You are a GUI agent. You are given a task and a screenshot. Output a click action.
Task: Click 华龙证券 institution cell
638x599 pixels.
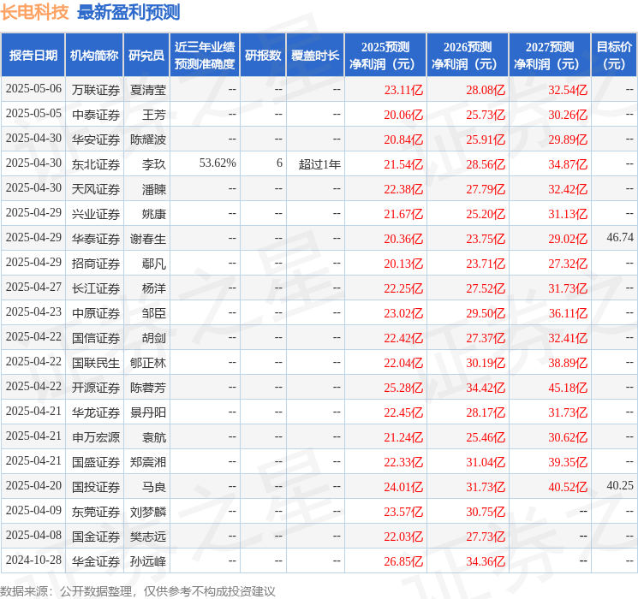[x=96, y=412]
